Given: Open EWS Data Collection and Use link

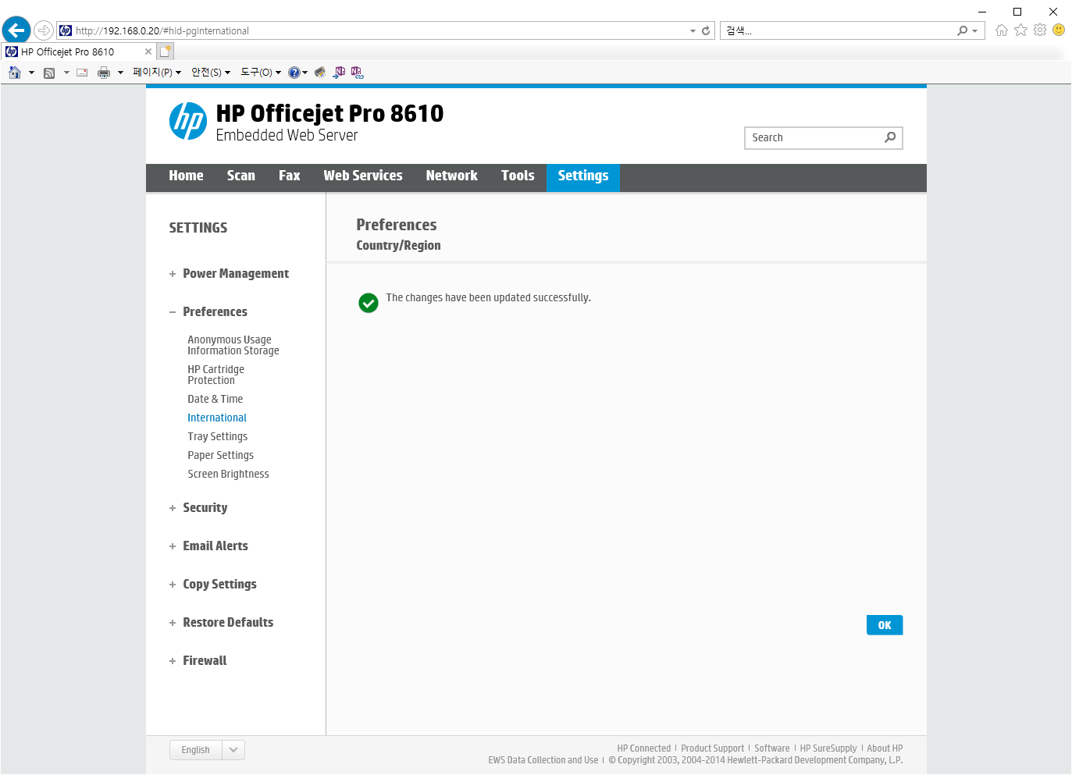Looking at the screenshot, I should (x=543, y=760).
